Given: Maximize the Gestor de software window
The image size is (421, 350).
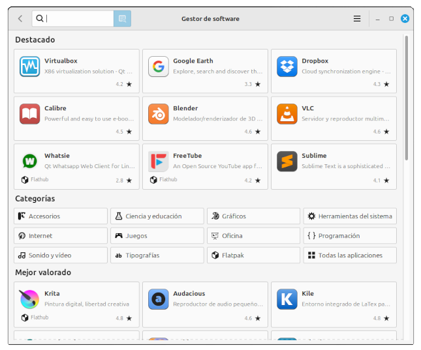Looking at the screenshot, I should coord(391,18).
